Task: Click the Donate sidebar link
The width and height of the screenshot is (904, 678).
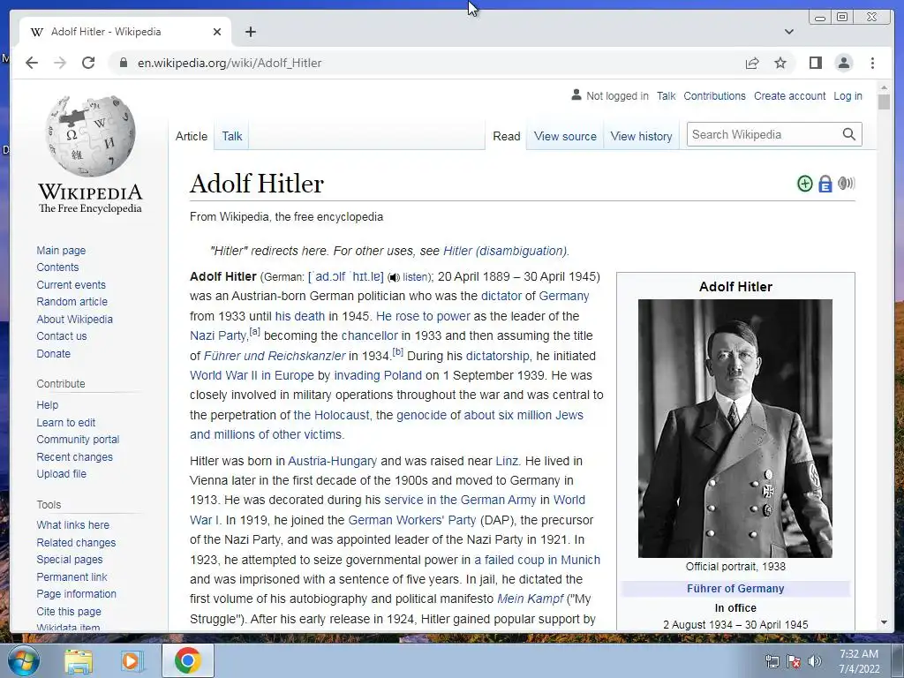Action: [54, 353]
